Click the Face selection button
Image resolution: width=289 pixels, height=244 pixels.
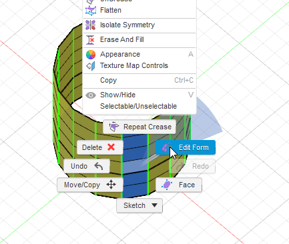pyautogui.click(x=179, y=185)
